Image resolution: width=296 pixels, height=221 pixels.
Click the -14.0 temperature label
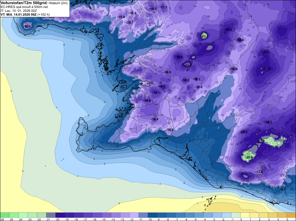tap(170, 130)
